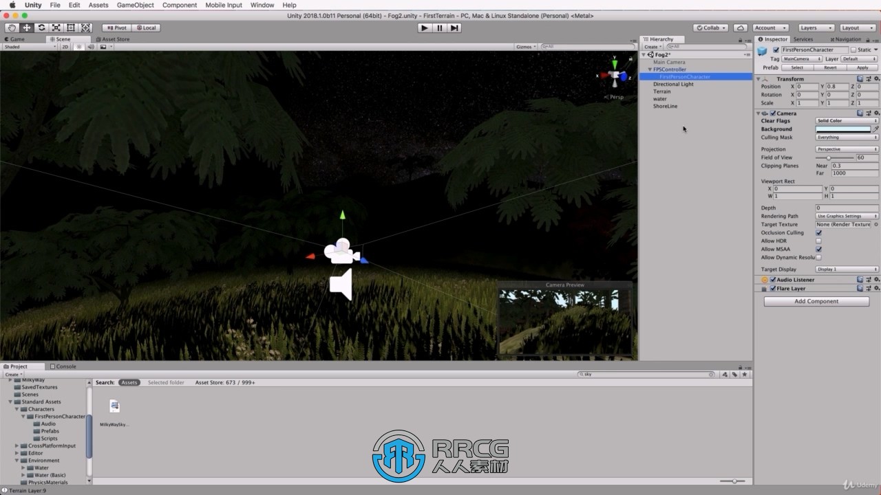Toggle scene lighting sun icon
Screen dimensions: 881x495
tap(79, 47)
